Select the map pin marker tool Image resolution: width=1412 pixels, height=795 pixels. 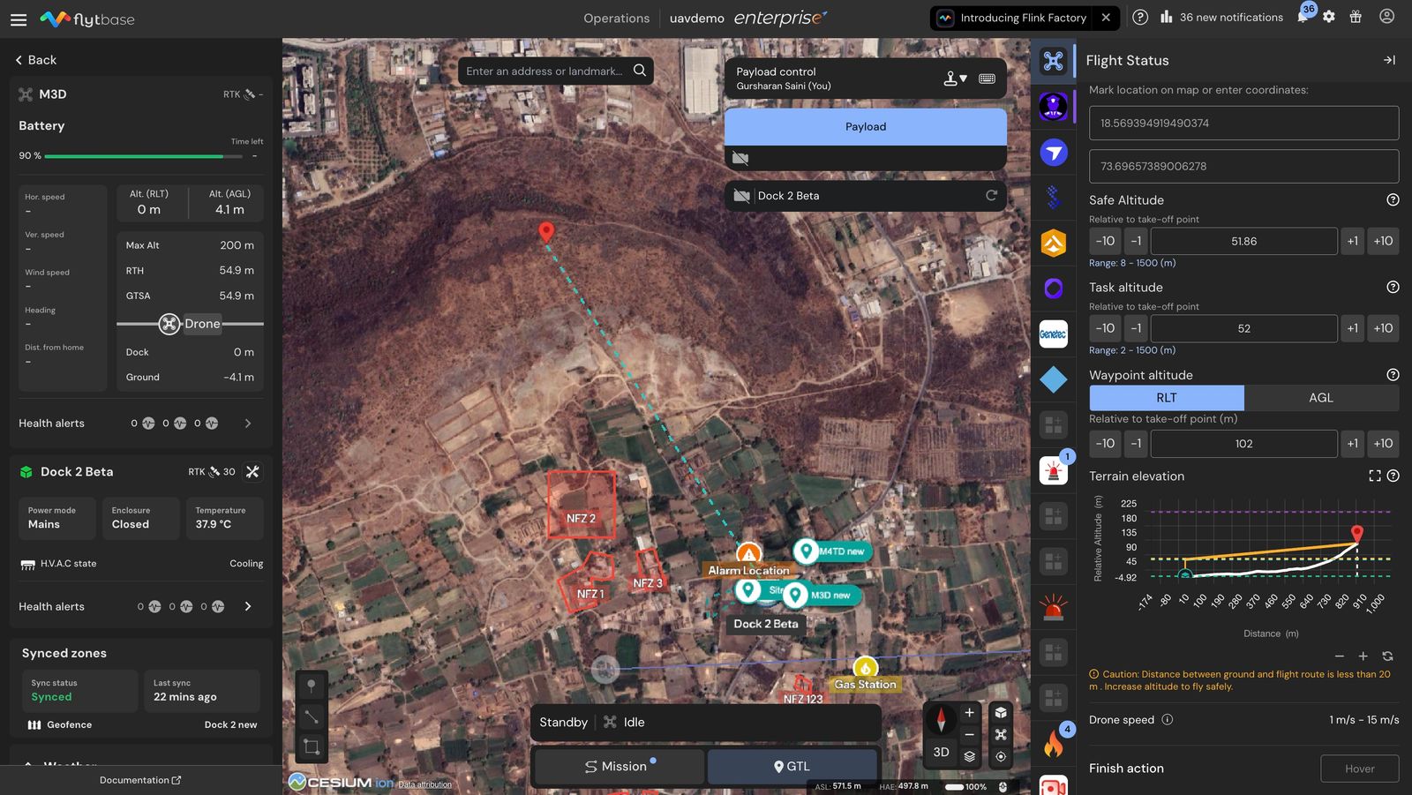(x=312, y=686)
